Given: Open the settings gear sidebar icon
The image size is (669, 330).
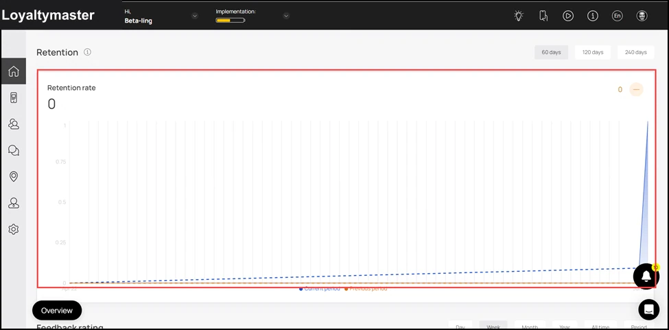Looking at the screenshot, I should pyautogui.click(x=13, y=229).
